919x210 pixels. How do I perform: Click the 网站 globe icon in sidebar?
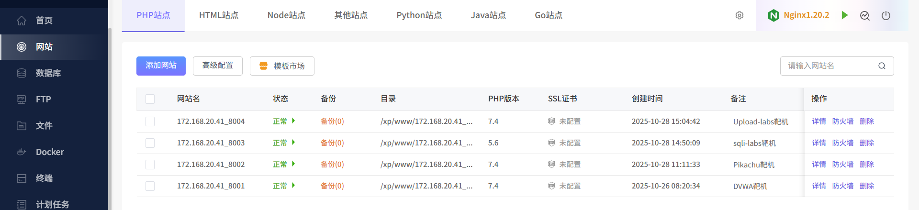(x=22, y=47)
